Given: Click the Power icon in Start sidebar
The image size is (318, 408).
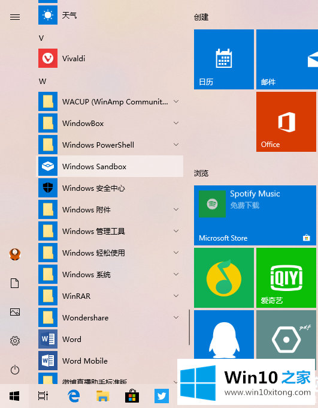Looking at the screenshot, I should click(15, 370).
